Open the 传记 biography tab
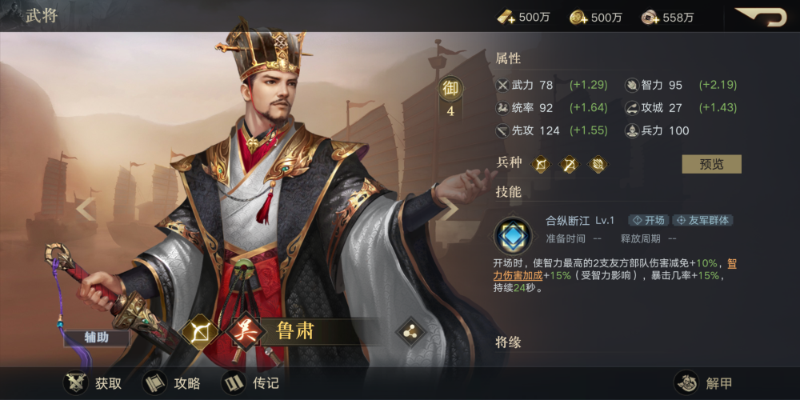Viewport: 800px width, 400px height. point(250,383)
